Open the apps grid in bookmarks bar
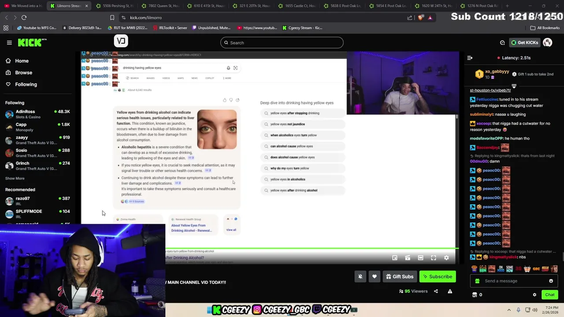Viewport: 564px width, 317px height. tap(6, 28)
